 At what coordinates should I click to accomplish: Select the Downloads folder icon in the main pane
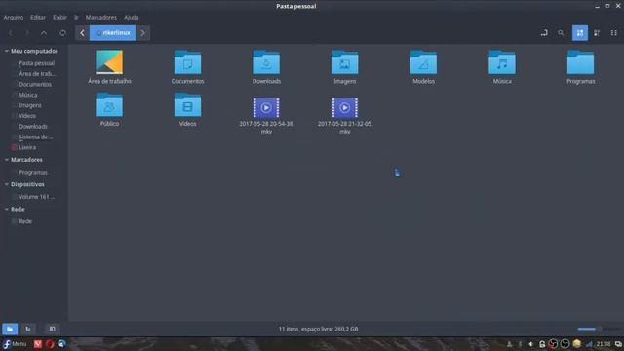click(266, 62)
